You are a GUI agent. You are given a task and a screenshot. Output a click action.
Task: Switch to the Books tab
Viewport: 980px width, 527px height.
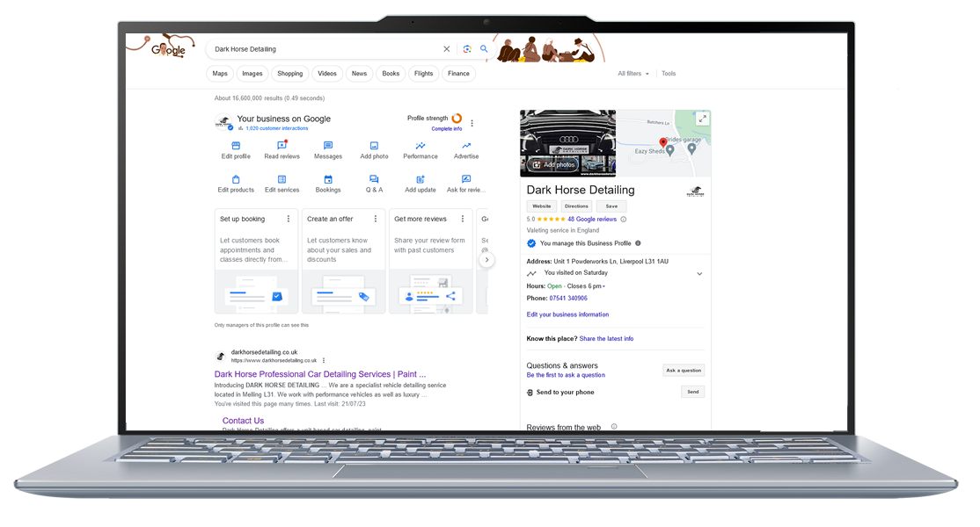[391, 74]
